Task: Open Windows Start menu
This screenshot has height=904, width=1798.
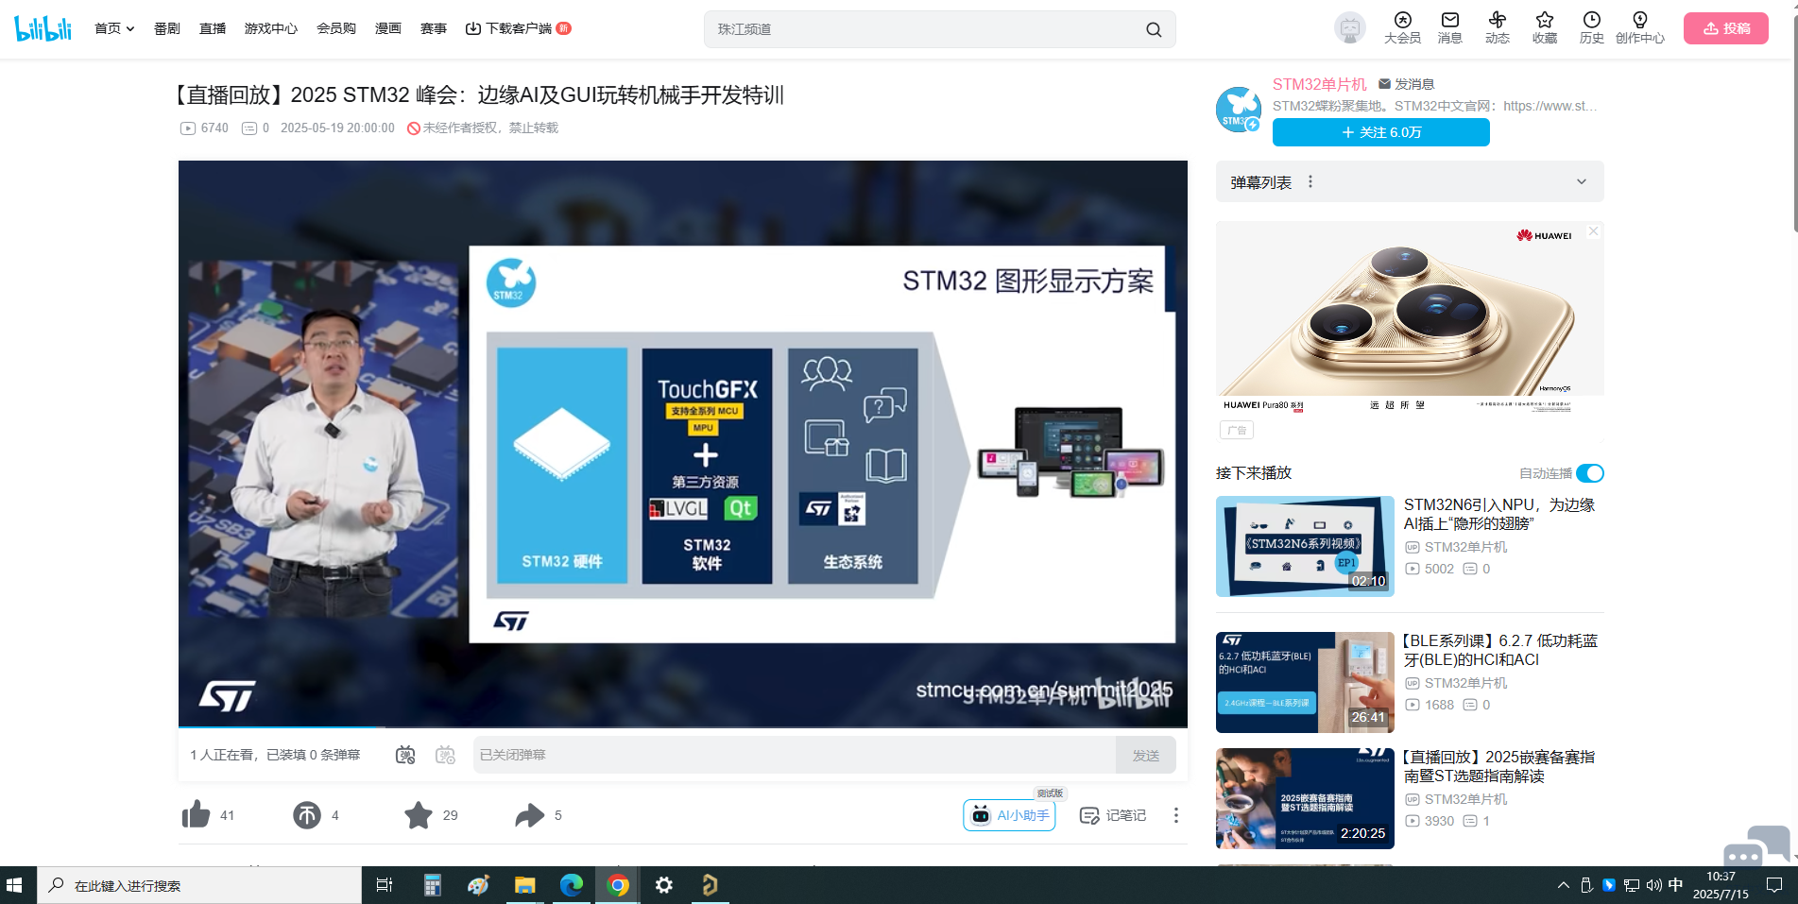Action: point(14,885)
